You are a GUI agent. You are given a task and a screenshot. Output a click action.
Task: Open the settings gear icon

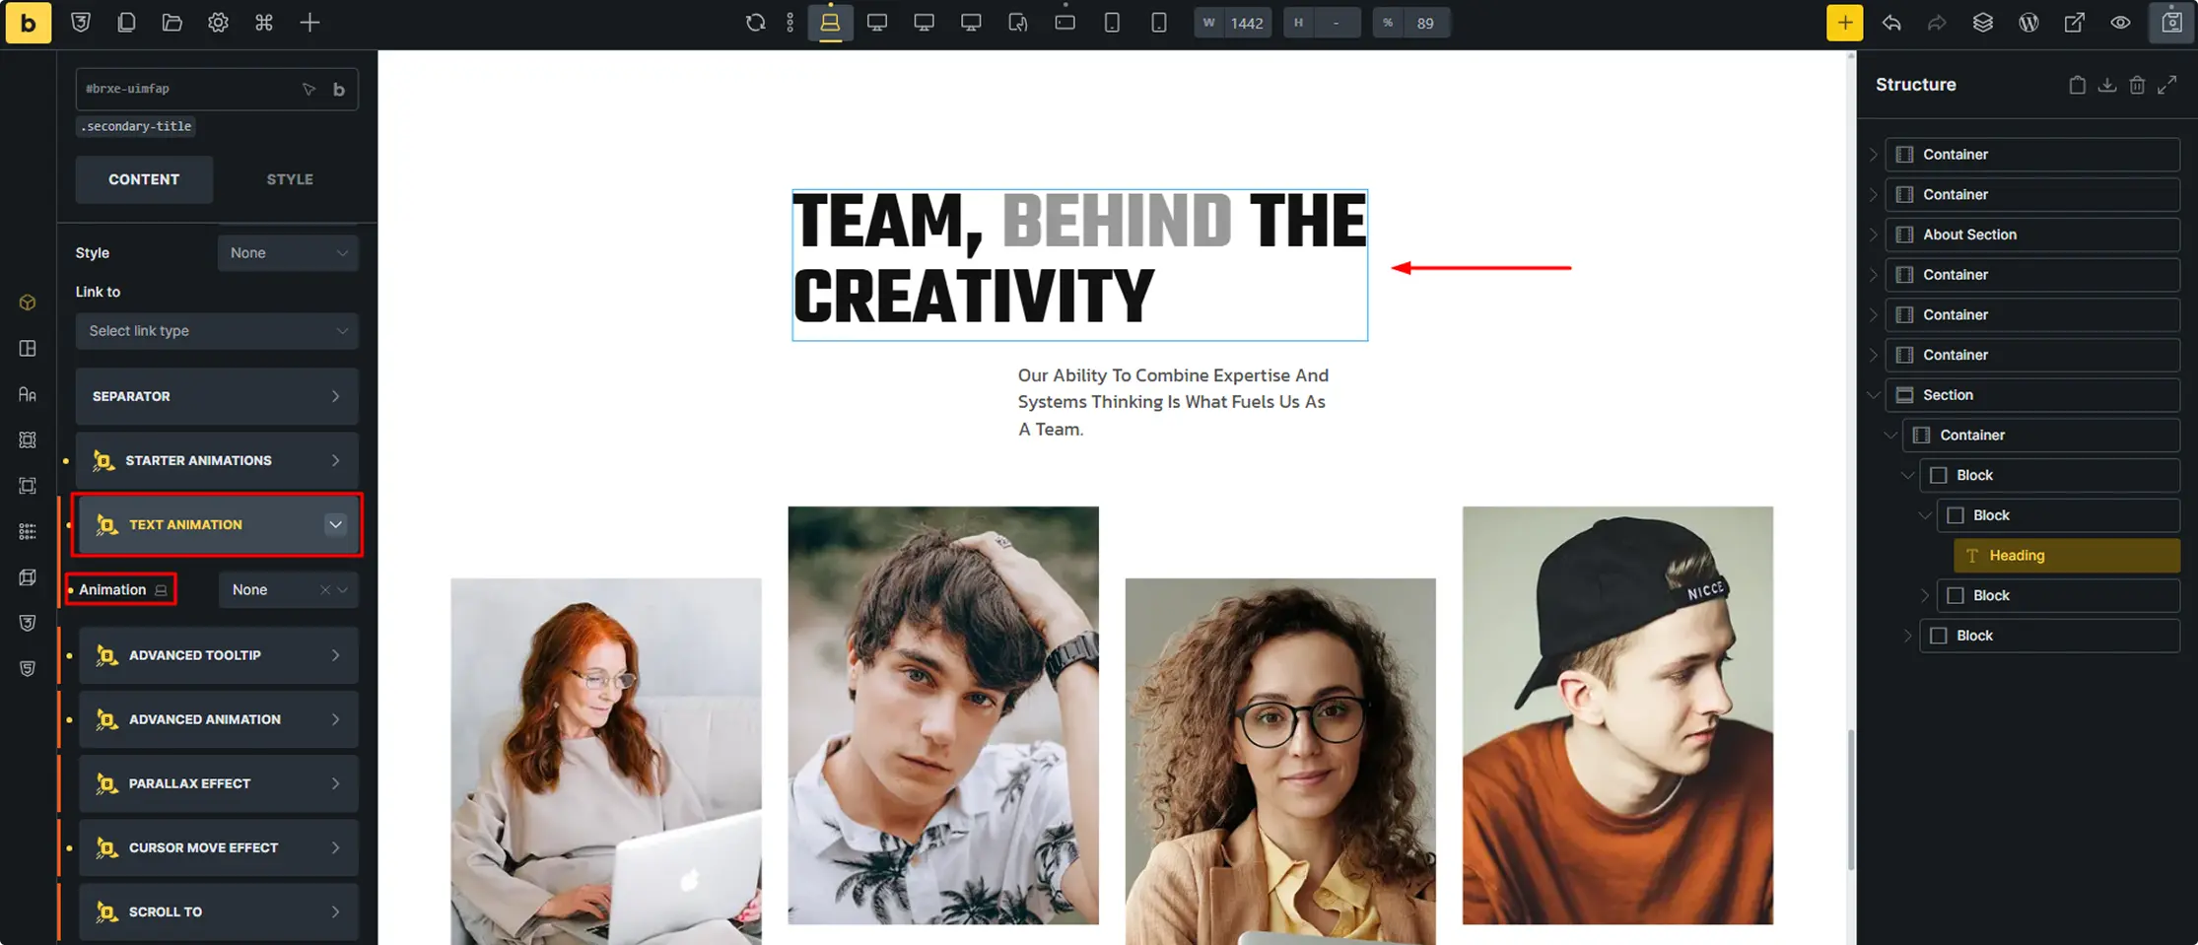tap(218, 23)
